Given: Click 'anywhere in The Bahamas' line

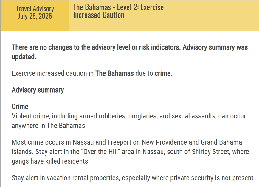Looking at the screenshot, I should [49, 126].
